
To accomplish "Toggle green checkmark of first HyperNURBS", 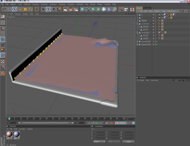I will tap(156, 41).
